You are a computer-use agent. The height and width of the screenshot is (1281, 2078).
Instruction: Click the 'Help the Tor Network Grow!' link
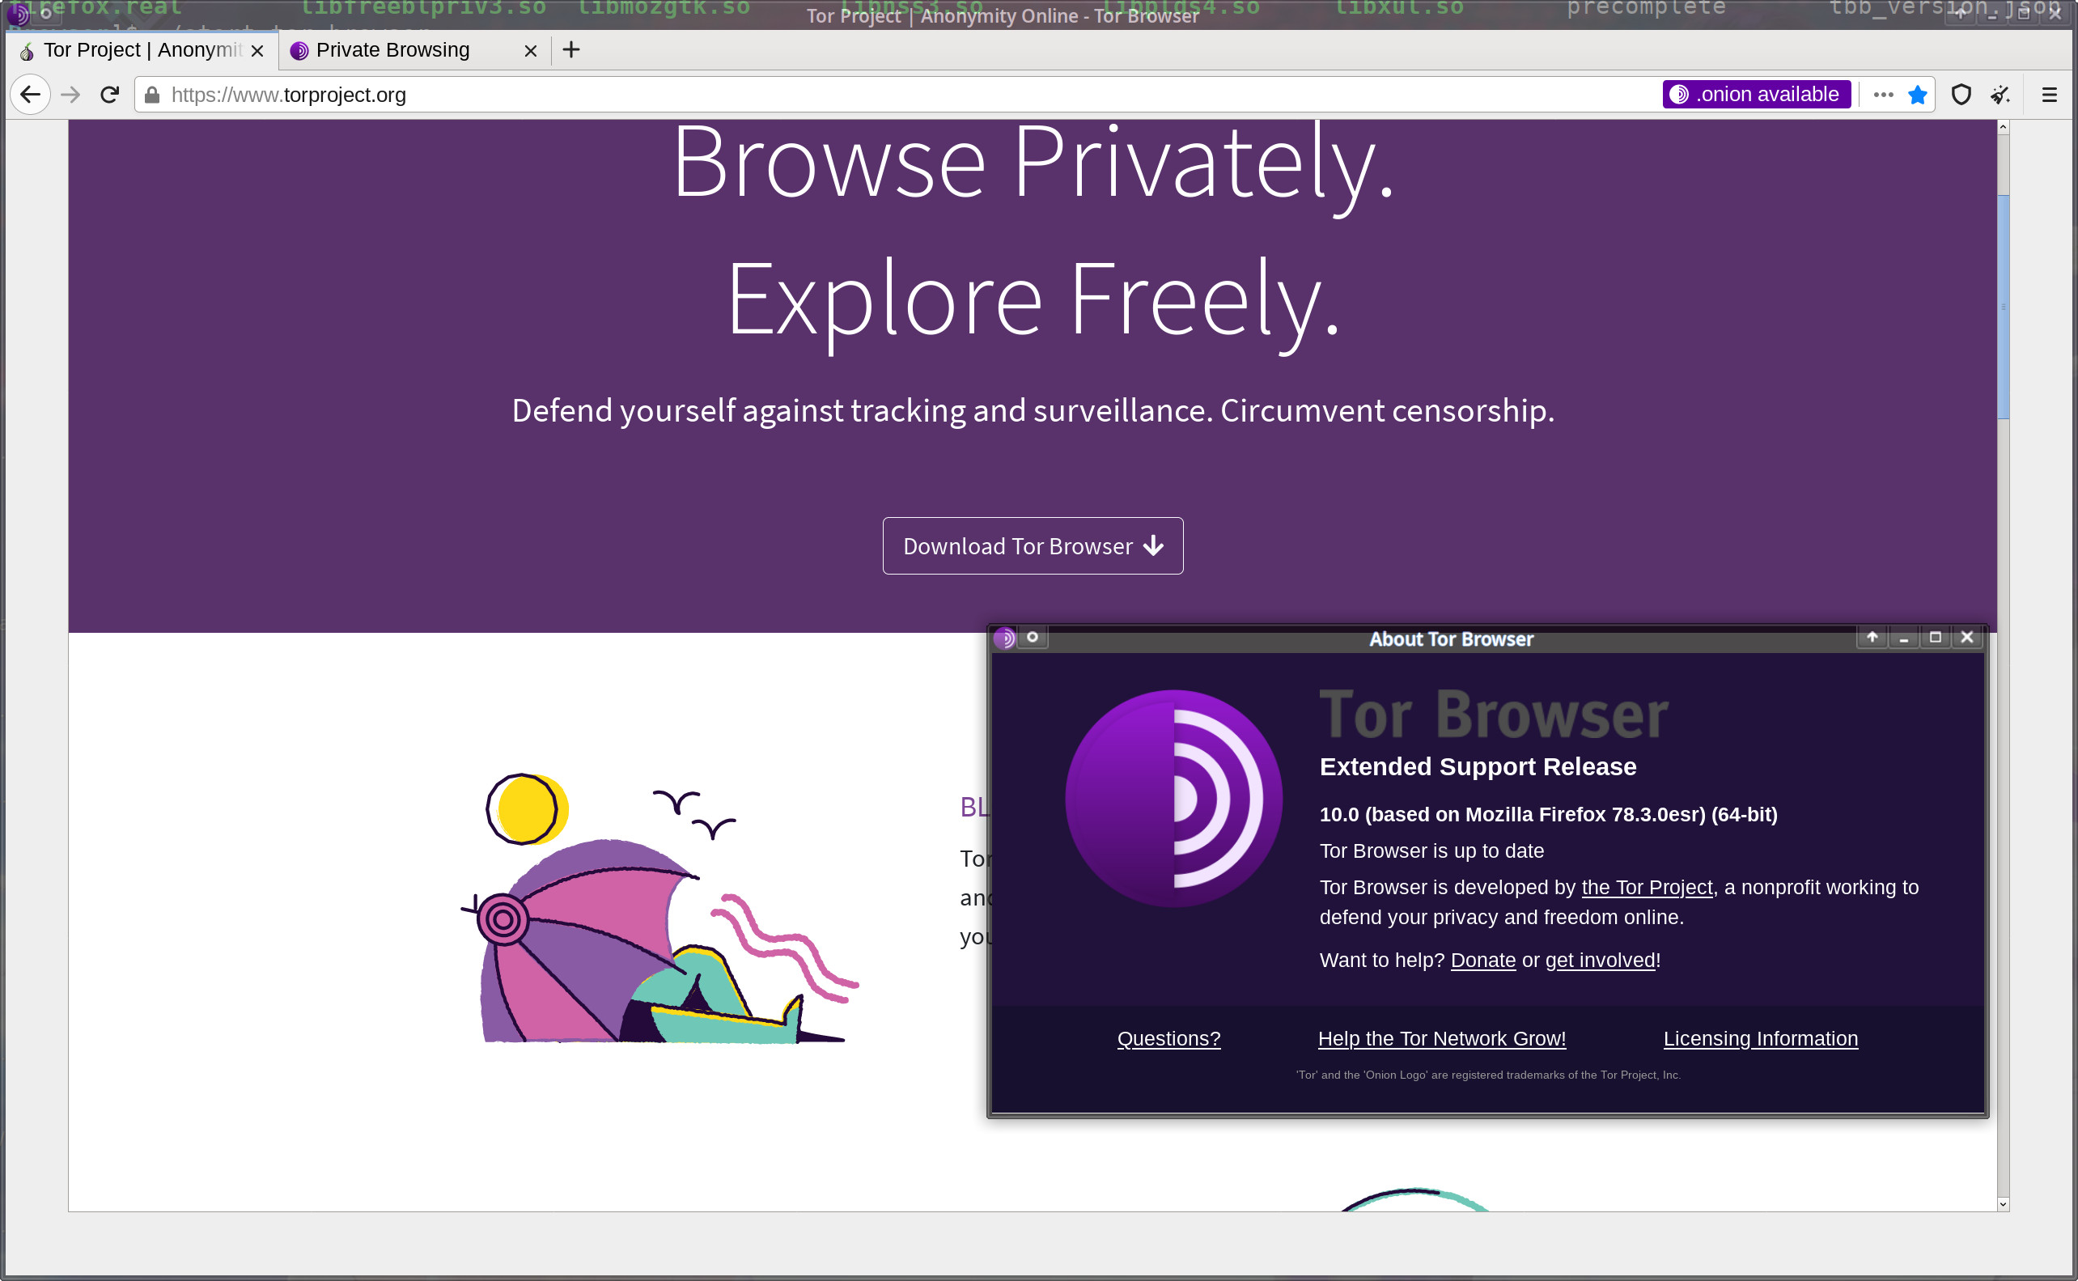1441,1037
